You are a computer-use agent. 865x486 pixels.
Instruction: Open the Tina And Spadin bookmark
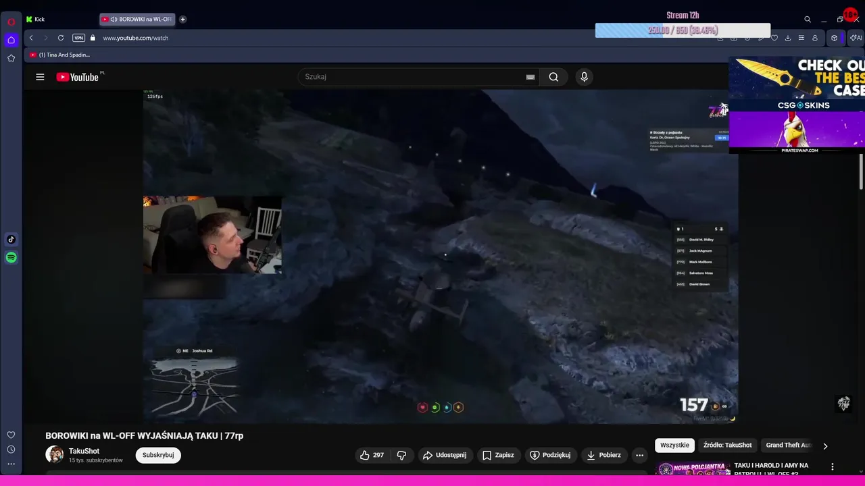click(x=59, y=55)
